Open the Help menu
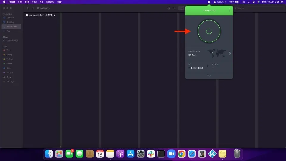The width and height of the screenshot is (286, 161). pos(59,2)
